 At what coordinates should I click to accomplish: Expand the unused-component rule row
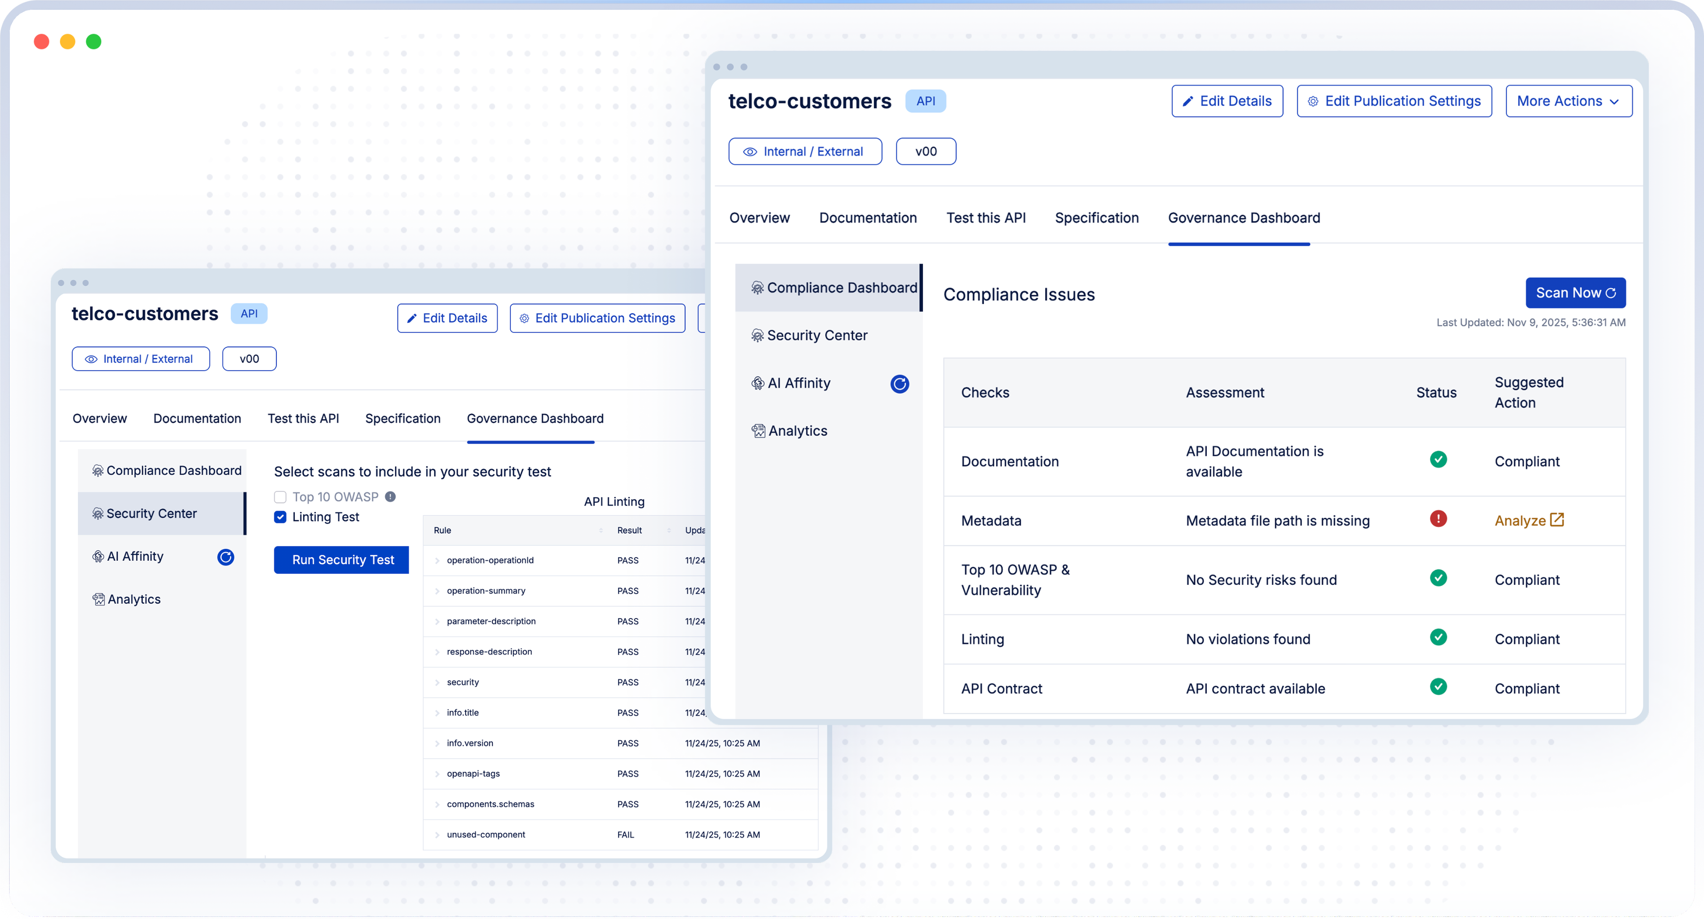[x=437, y=835]
